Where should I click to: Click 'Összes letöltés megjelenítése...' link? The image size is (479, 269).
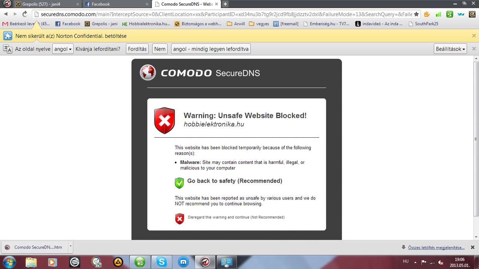[x=436, y=248]
